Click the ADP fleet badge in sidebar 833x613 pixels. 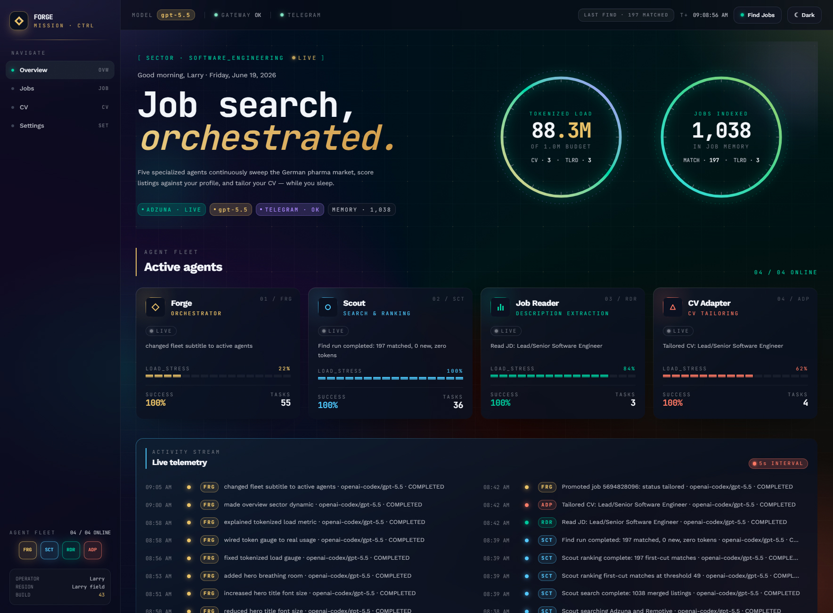[x=93, y=550]
